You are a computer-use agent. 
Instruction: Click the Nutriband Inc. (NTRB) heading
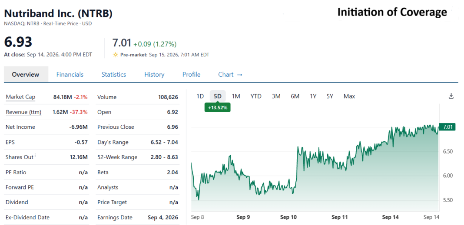(58, 13)
